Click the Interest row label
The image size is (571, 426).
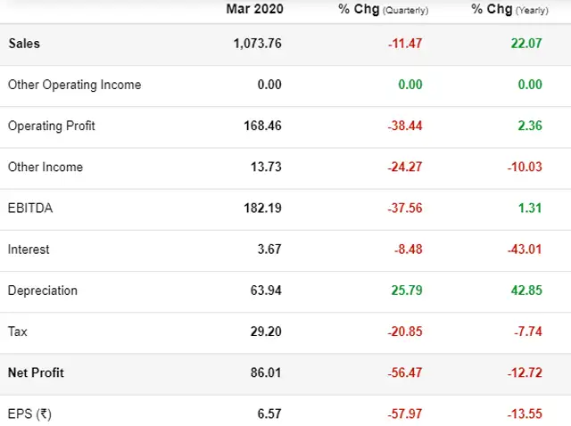[29, 249]
